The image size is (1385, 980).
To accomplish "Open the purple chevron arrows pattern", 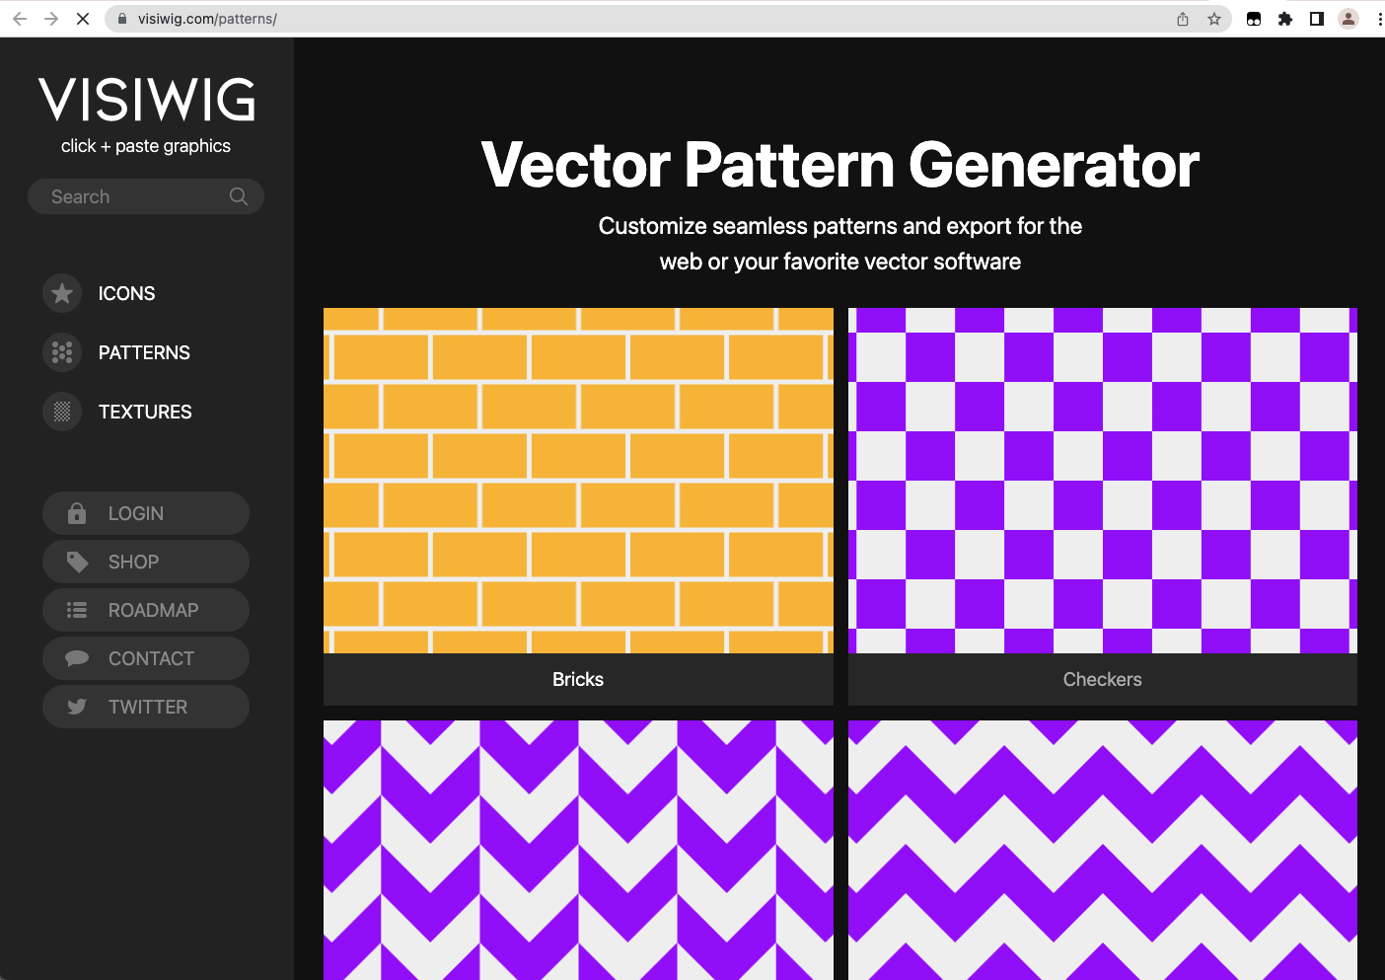I will click(578, 850).
